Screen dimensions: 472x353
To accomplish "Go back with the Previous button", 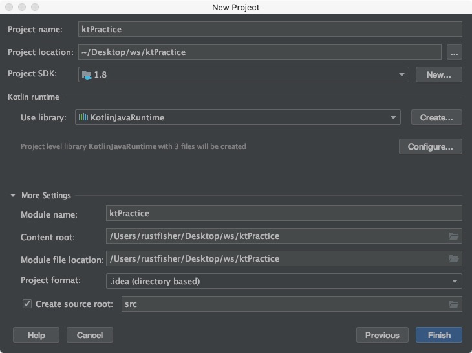I will click(x=382, y=335).
